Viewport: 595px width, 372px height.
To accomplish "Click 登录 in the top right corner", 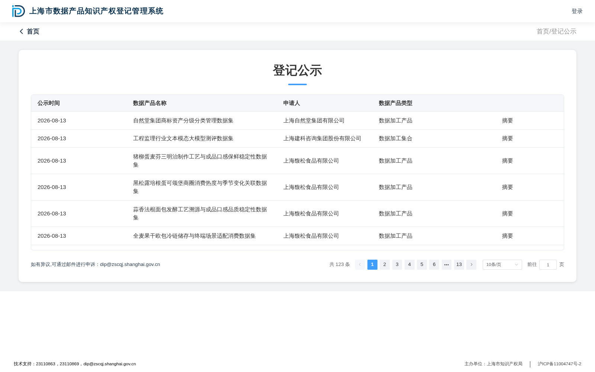I will pyautogui.click(x=577, y=11).
